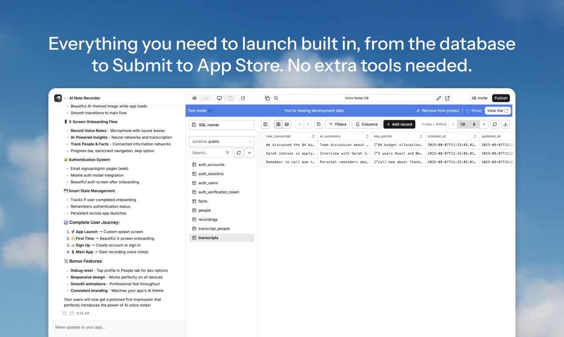Viewport: 564px width, 337px height.
Task: Click the page size field showing 50
Action: [463, 125]
